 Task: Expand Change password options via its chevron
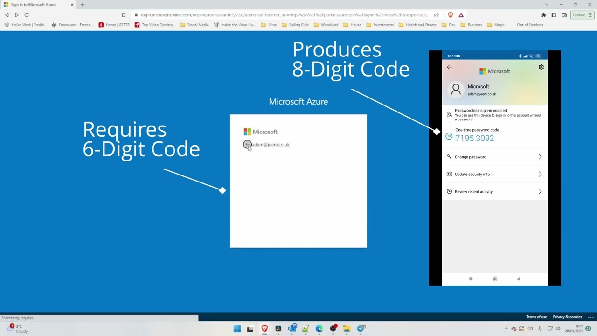click(x=540, y=157)
